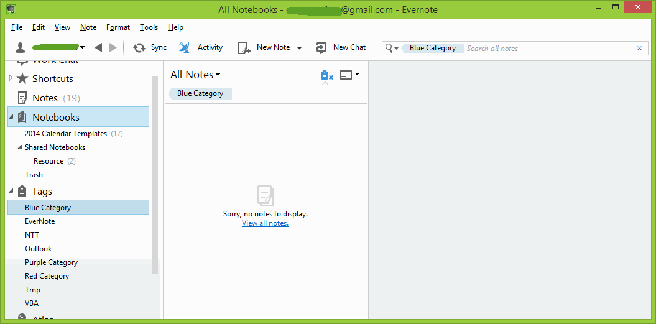Select the Purple Category tag

click(52, 262)
